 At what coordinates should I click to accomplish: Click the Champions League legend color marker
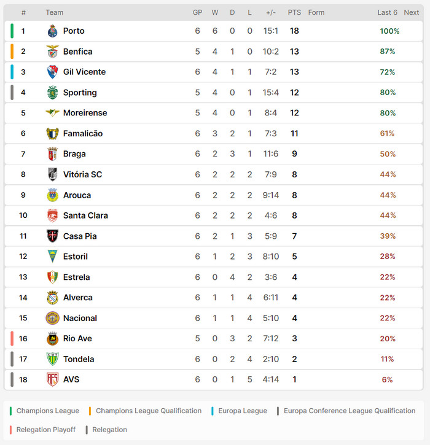pyautogui.click(x=12, y=411)
